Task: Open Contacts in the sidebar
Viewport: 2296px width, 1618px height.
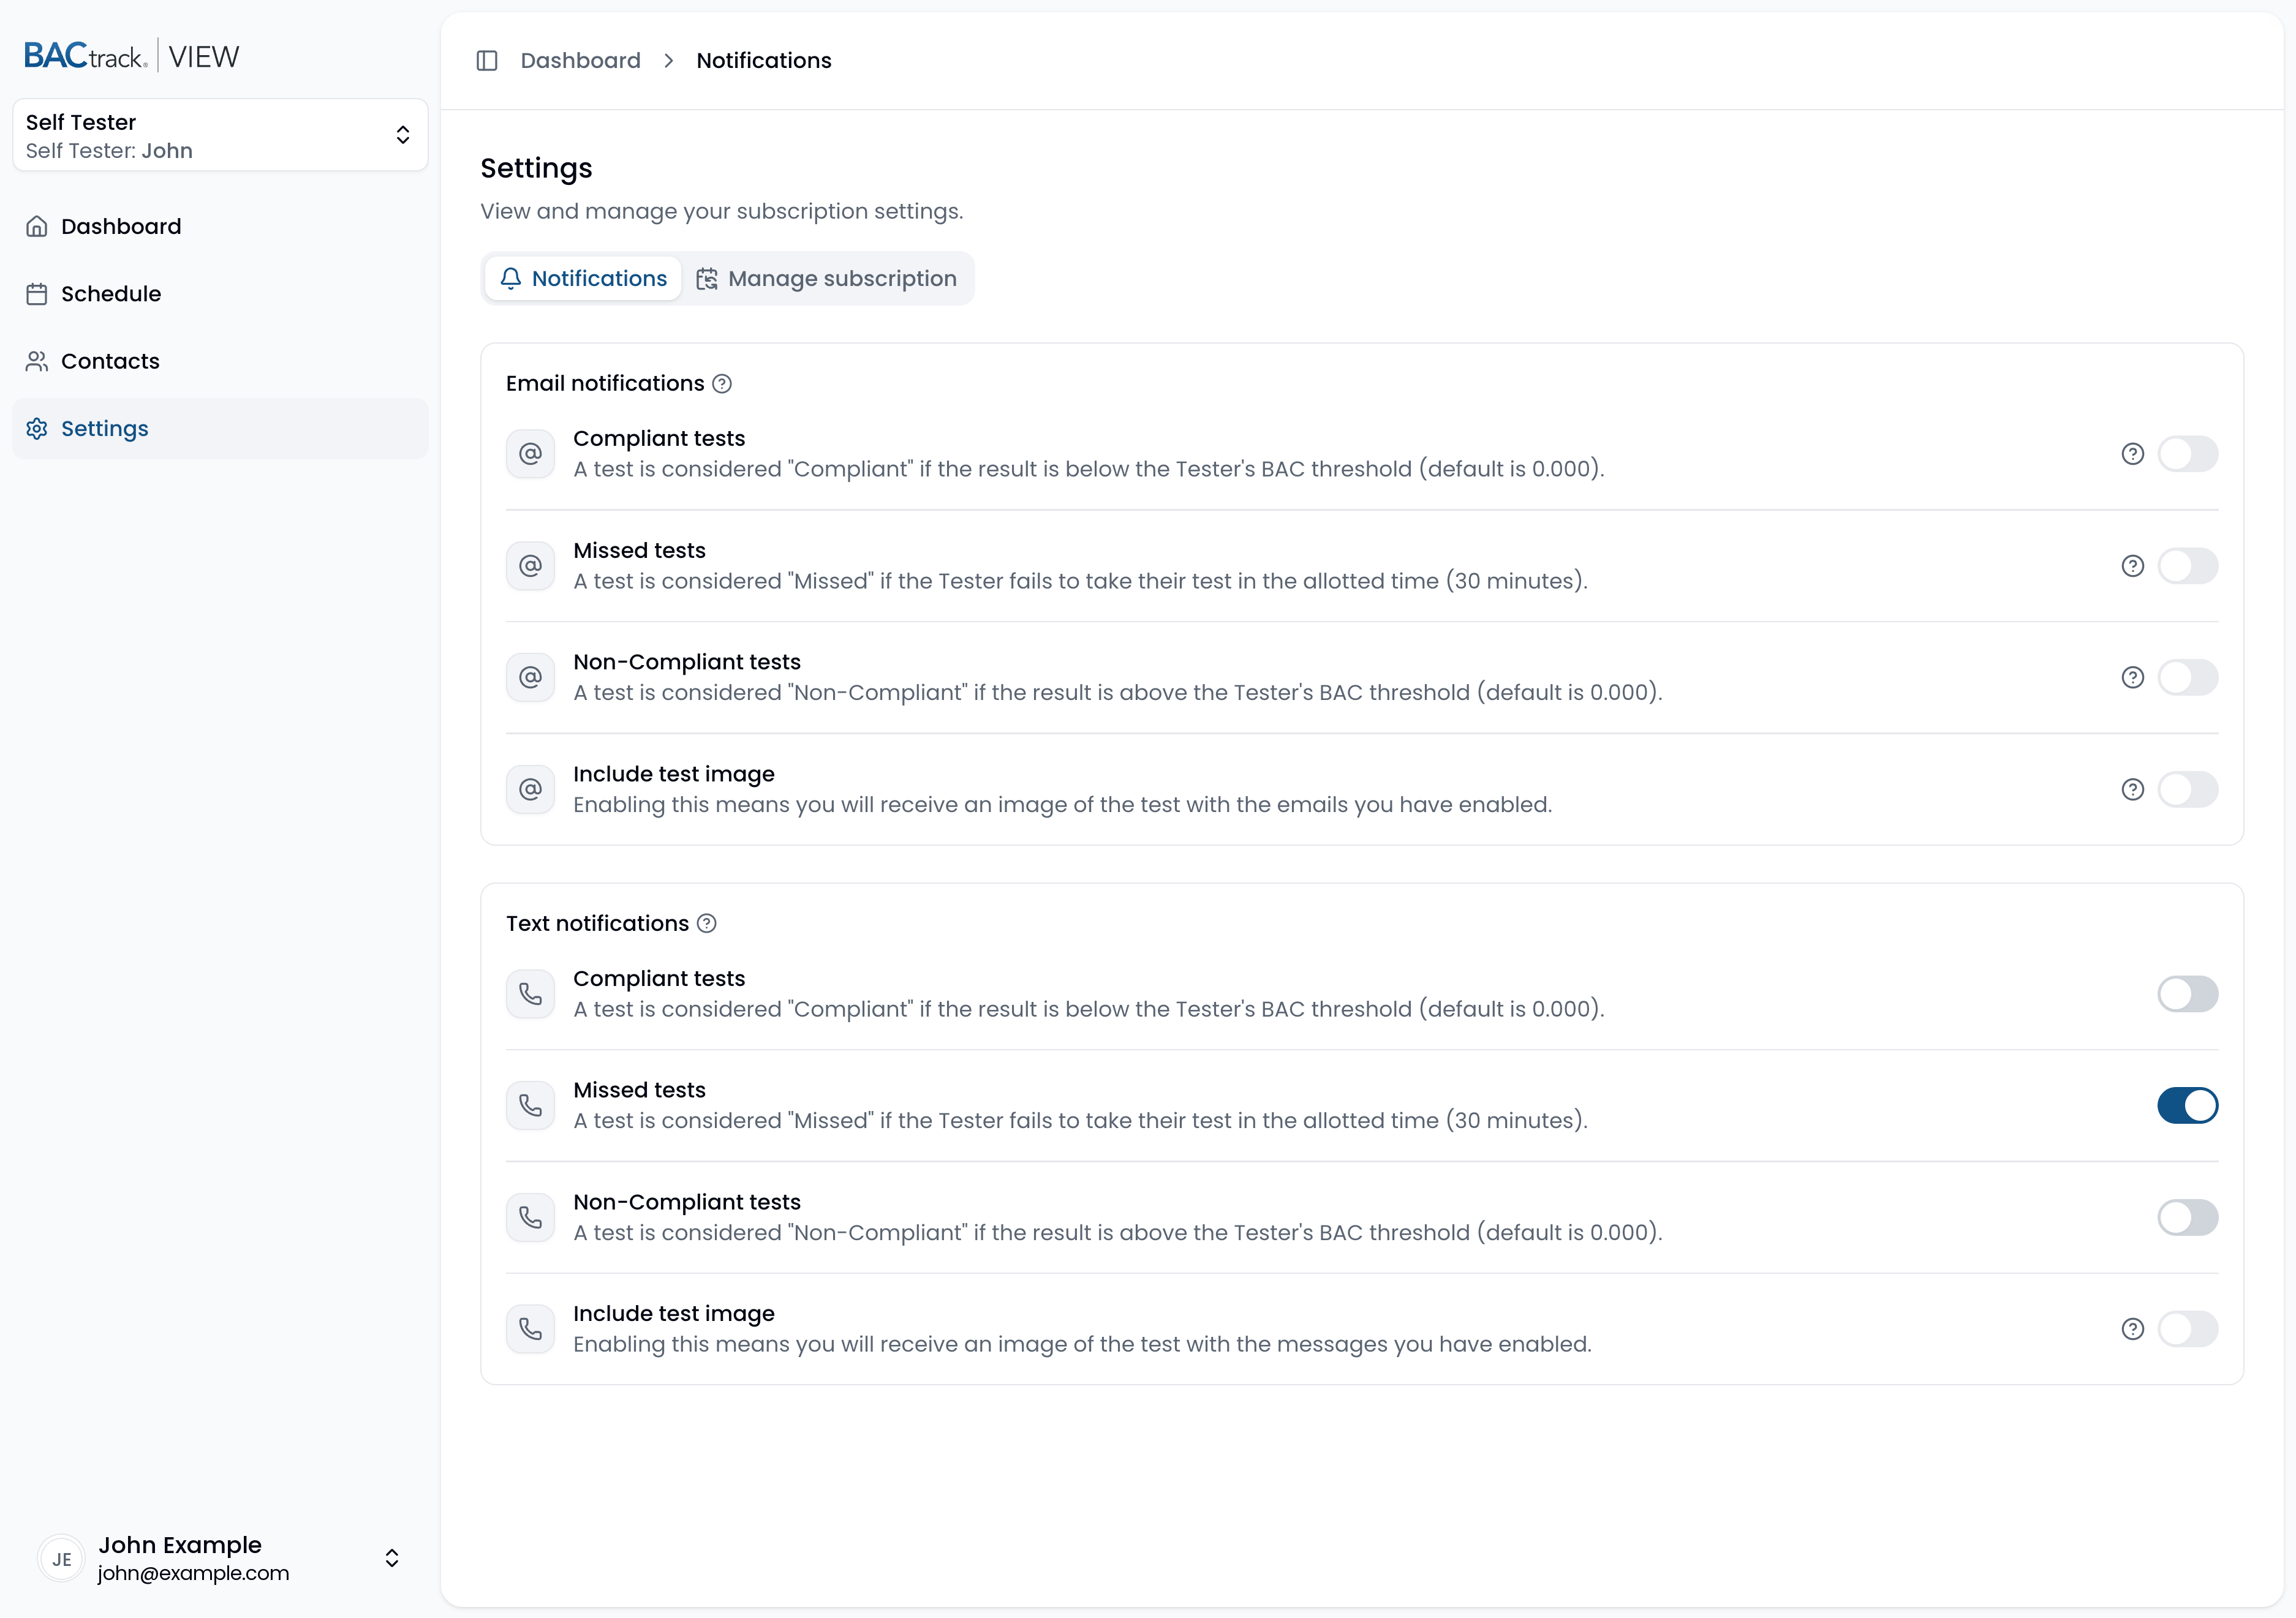Action: [220, 361]
